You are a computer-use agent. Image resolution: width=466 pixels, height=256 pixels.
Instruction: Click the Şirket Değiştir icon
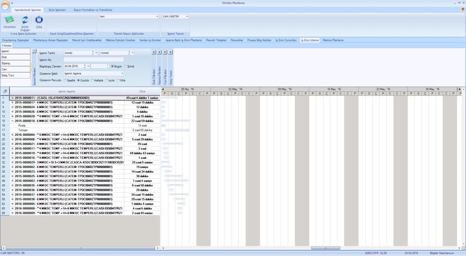25,20
